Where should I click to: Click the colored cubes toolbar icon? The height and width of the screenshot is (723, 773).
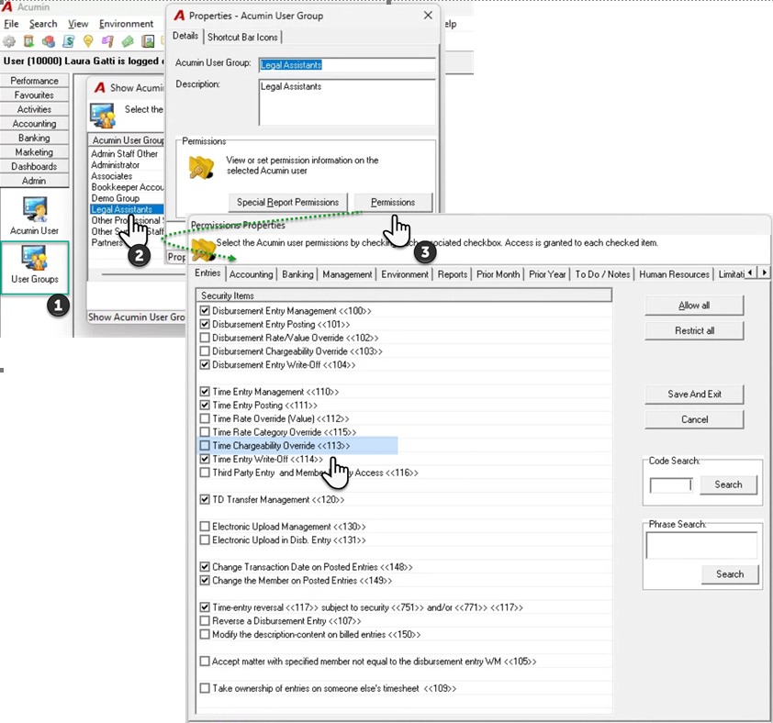pyautogui.click(x=49, y=41)
